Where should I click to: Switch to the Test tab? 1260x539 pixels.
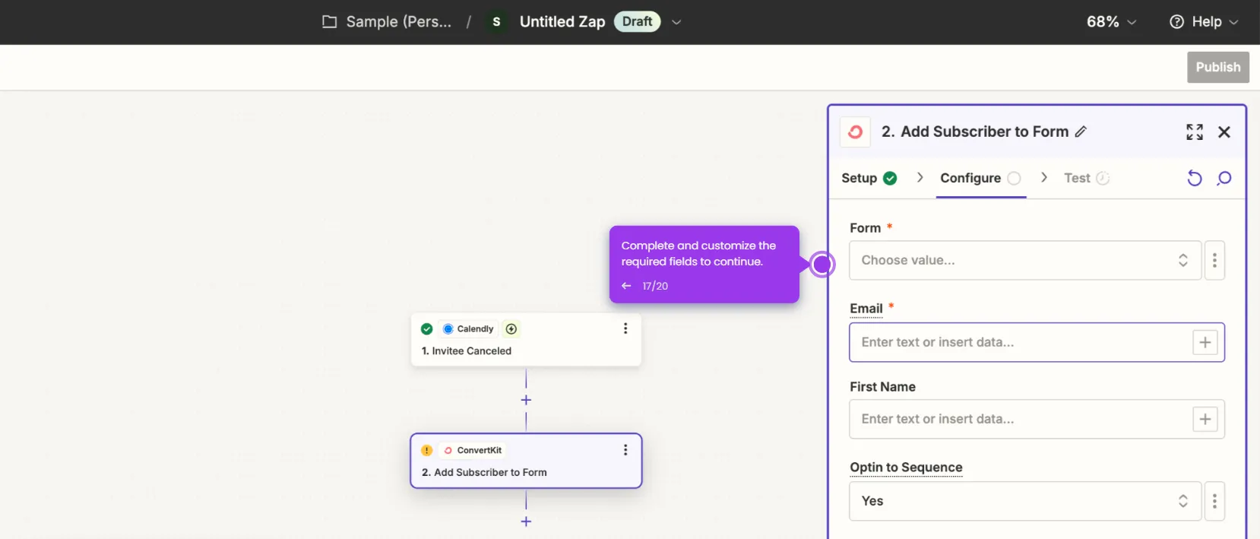coord(1087,178)
